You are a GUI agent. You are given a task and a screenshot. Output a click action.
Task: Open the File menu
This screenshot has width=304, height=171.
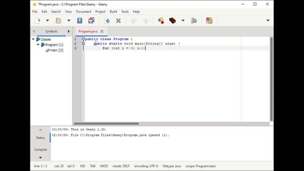click(35, 11)
